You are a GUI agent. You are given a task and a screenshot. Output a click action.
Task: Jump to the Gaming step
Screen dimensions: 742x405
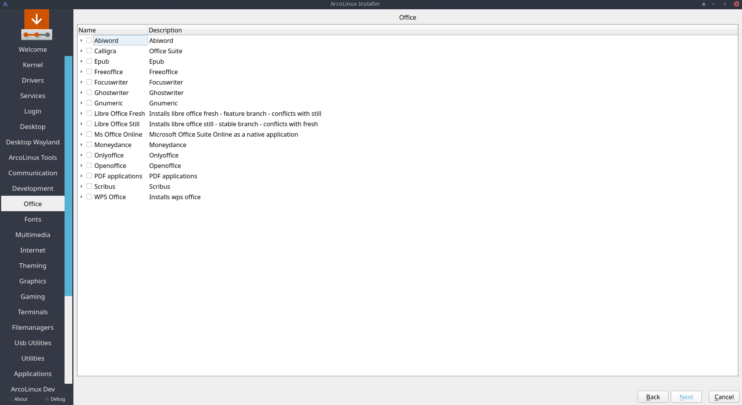coord(33,297)
